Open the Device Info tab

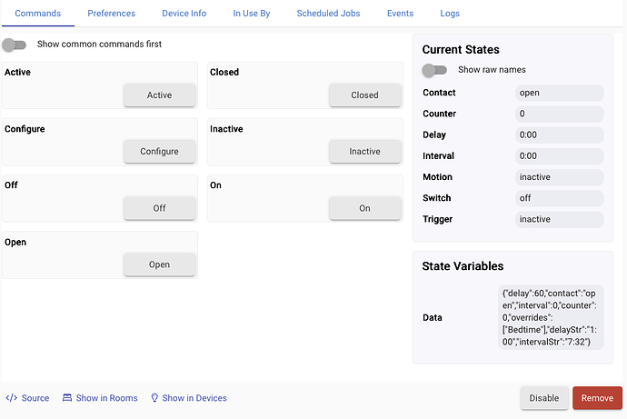coord(184,14)
